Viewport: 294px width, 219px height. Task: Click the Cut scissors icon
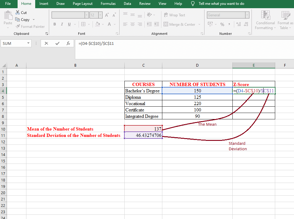pyautogui.click(x=18, y=13)
